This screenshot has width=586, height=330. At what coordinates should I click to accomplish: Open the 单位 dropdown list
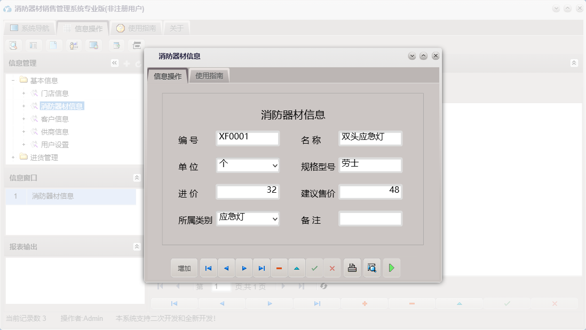coord(274,166)
